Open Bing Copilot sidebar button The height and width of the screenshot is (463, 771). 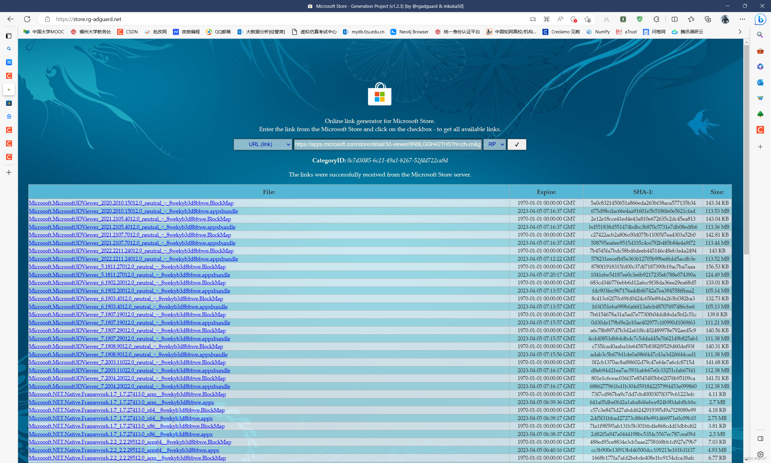coord(760,19)
